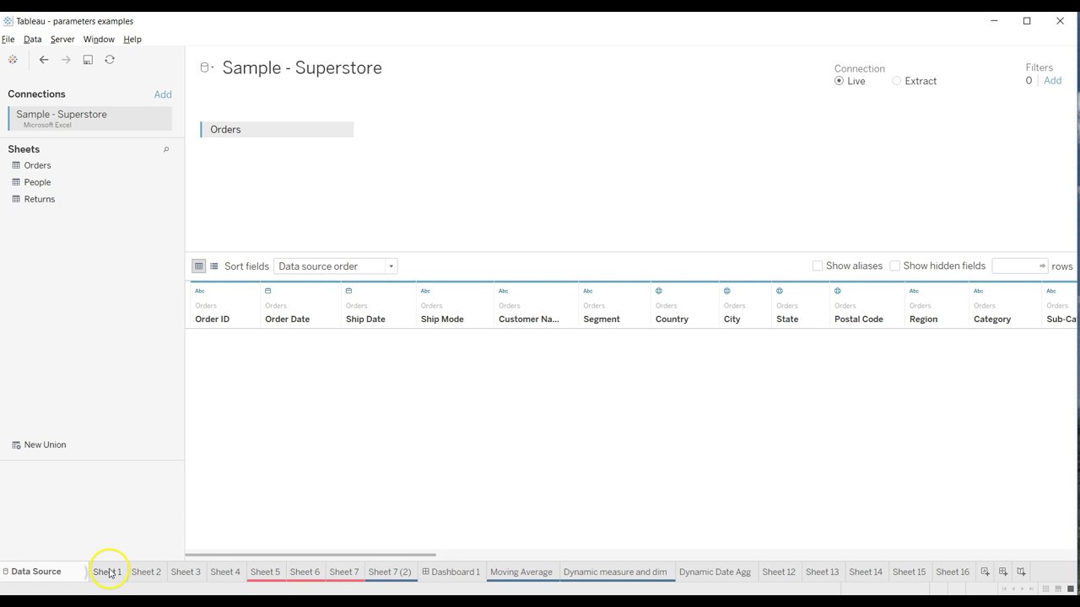This screenshot has height=607, width=1080.
Task: Select Sample - Superstore connection
Action: click(x=90, y=118)
